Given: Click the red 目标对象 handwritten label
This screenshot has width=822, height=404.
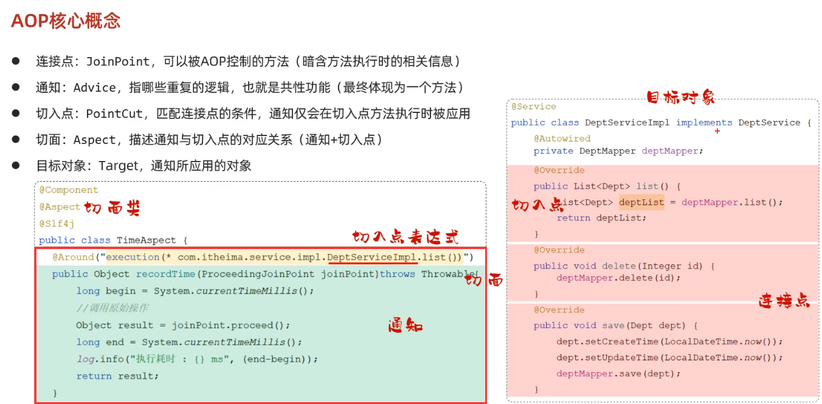Looking at the screenshot, I should (680, 97).
